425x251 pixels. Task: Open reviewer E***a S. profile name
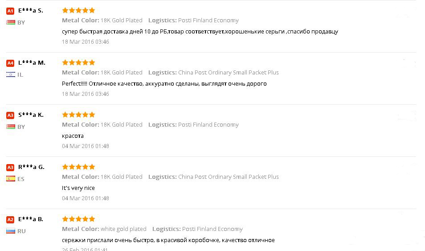point(31,10)
